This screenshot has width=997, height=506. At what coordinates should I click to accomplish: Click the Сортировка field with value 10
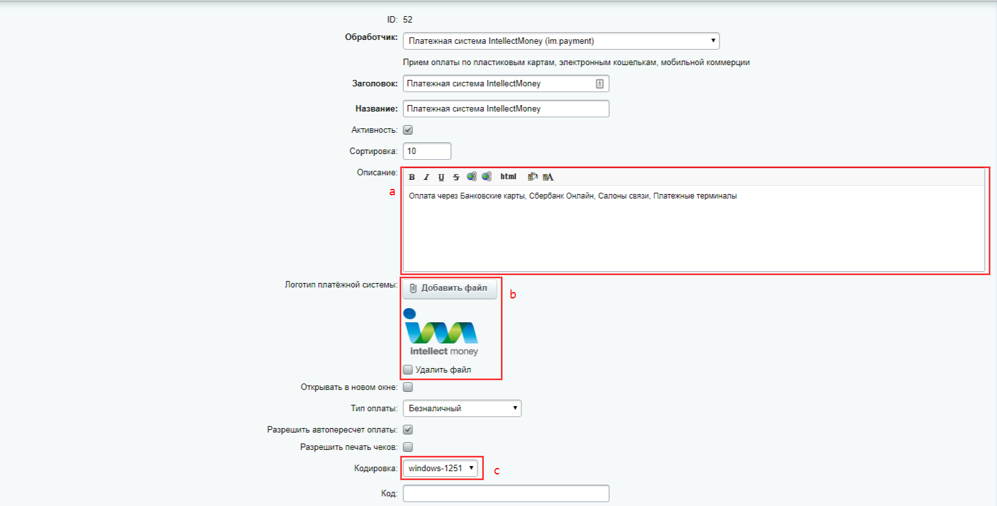427,151
